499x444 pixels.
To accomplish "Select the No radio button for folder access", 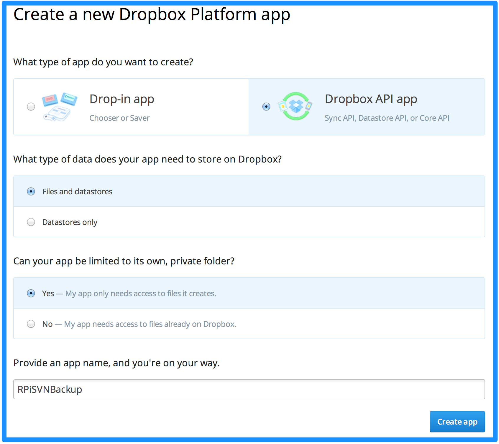I will [x=31, y=324].
